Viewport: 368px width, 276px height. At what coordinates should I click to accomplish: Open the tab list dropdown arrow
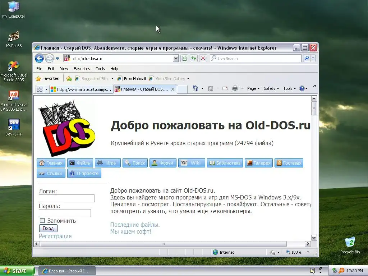[x=46, y=89]
